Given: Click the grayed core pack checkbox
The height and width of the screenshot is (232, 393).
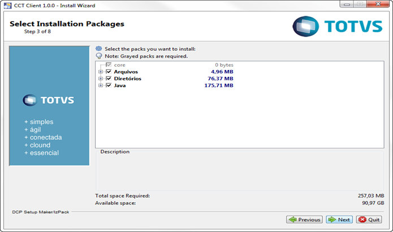Looking at the screenshot, I should 109,65.
